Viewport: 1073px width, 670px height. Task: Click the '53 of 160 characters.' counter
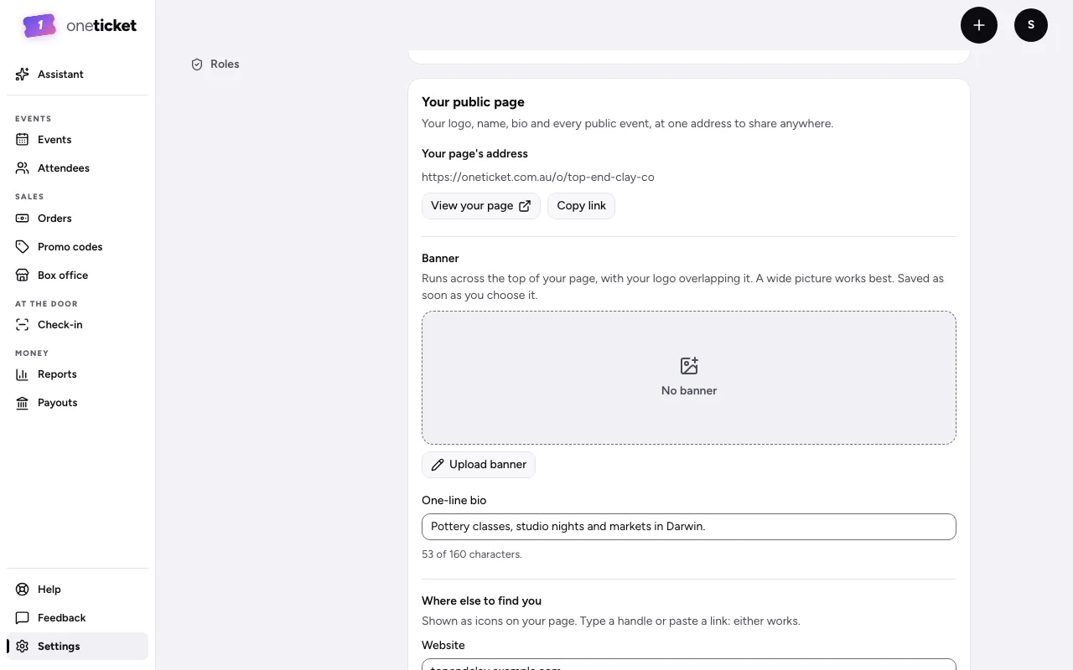472,554
